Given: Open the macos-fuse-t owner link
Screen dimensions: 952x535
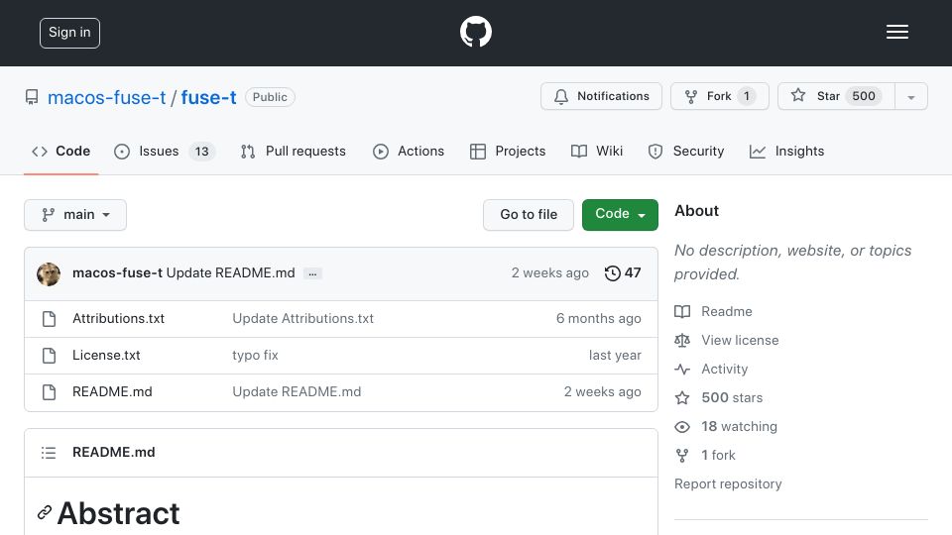Looking at the screenshot, I should coord(107,97).
